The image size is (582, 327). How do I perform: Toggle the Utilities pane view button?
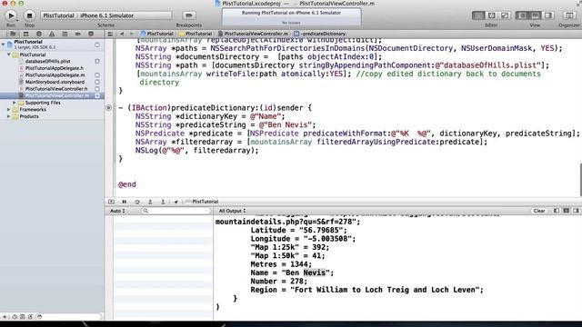tap(548, 15)
